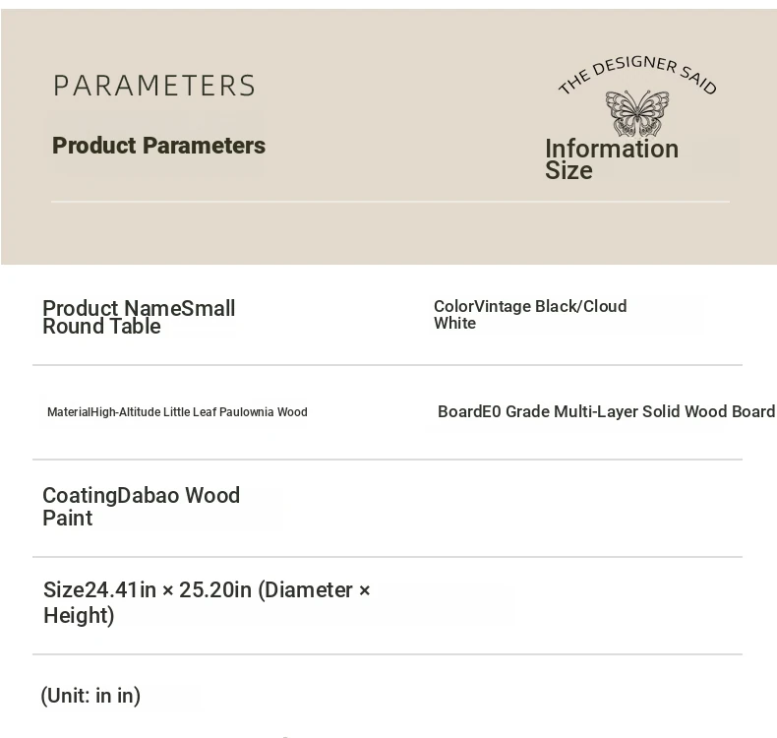The image size is (777, 738).
Task: Click the butterfly logo illustration
Action: 636,113
